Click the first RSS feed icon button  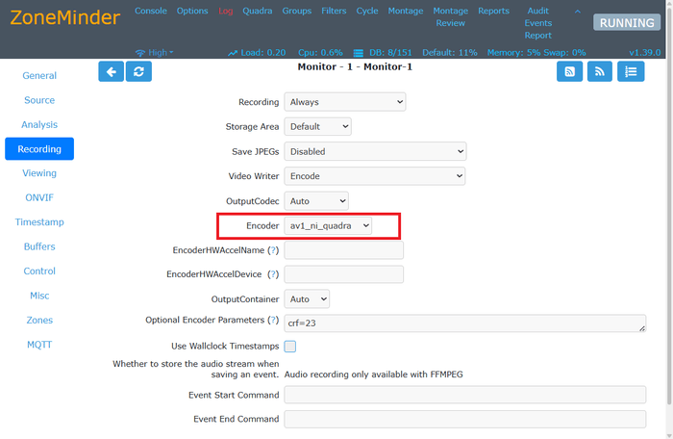tap(569, 71)
